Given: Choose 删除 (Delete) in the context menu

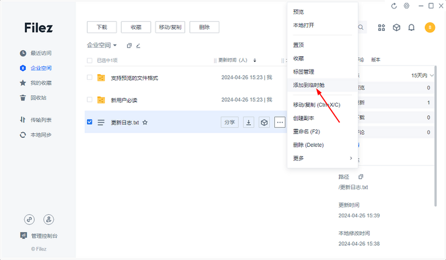Looking at the screenshot, I should coord(322,145).
